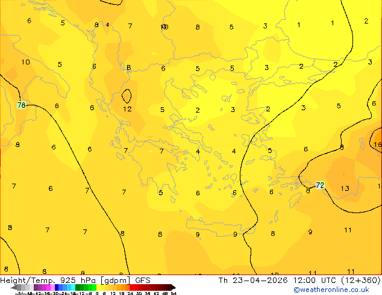Click the 72 height contour label
The height and width of the screenshot is (295, 382).
pos(320,185)
